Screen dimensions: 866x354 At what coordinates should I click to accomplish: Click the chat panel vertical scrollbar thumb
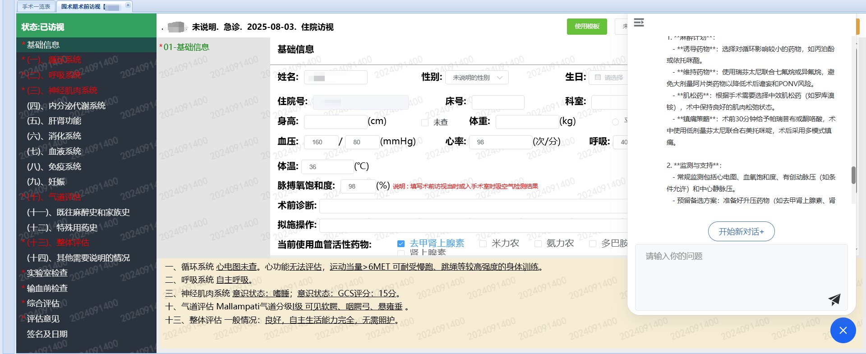coord(853,175)
